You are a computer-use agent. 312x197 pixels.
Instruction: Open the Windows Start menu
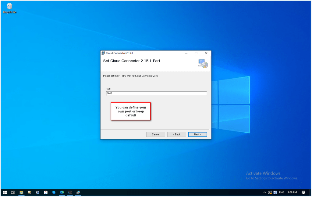[5, 192]
